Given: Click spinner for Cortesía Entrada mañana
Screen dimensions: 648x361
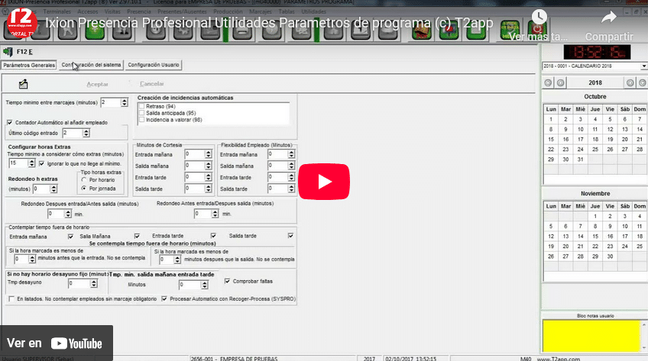Looking at the screenshot, I should coord(209,154).
